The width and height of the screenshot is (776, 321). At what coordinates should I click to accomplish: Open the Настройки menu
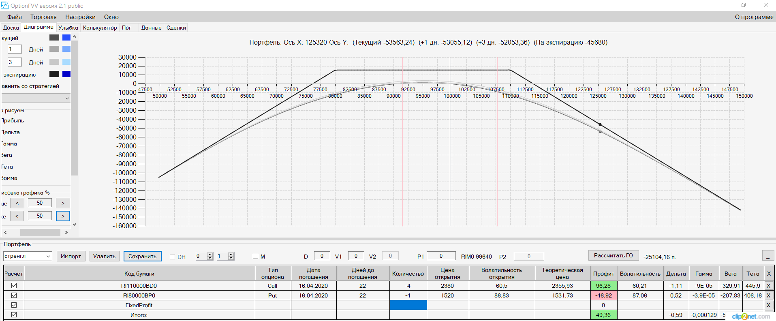click(x=80, y=17)
